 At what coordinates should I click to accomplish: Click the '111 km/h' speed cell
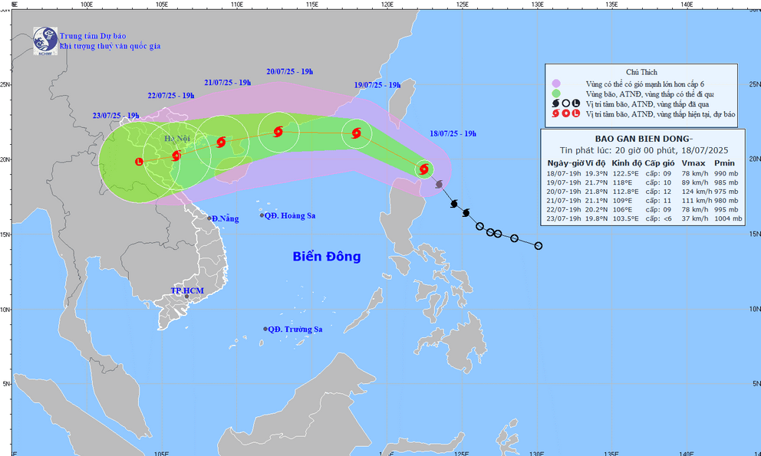pyautogui.click(x=697, y=200)
